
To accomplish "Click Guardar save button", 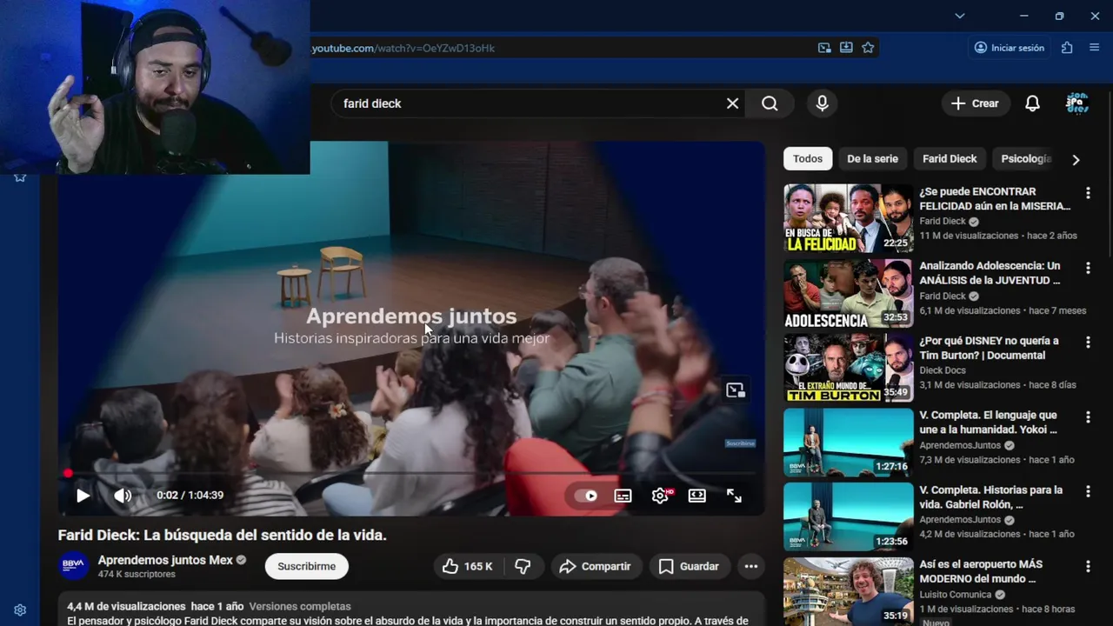I will (689, 566).
